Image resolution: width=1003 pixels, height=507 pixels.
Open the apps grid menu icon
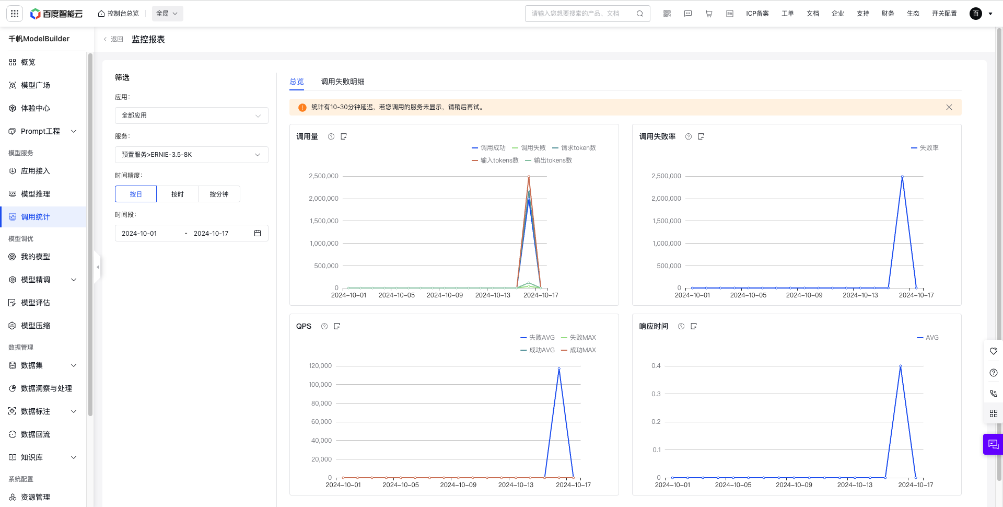[x=15, y=14]
